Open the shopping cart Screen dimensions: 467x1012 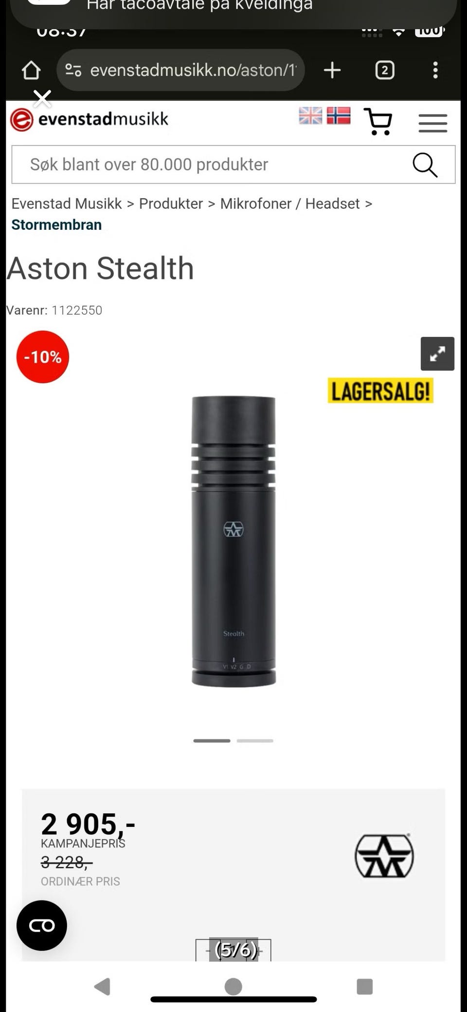click(x=378, y=121)
